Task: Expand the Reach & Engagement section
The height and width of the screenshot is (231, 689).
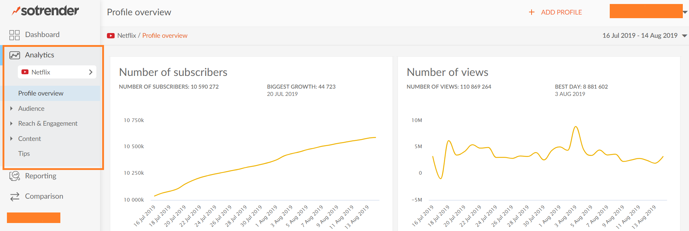Action: (11, 123)
